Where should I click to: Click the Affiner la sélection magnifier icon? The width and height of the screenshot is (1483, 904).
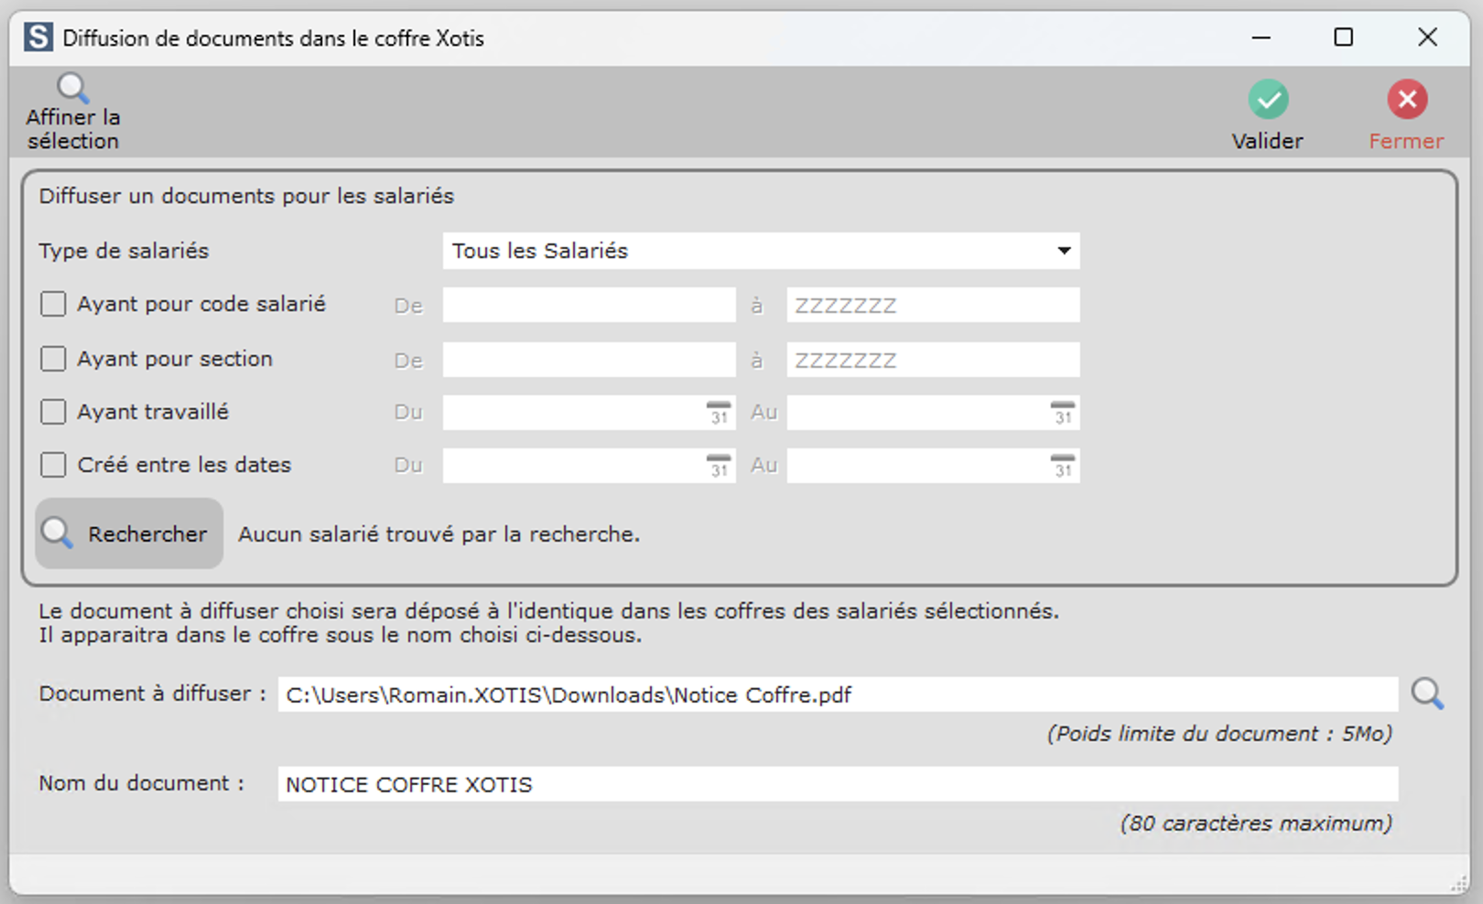pos(72,90)
